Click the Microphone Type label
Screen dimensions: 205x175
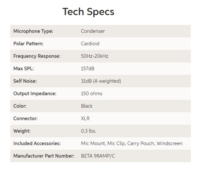(33, 31)
